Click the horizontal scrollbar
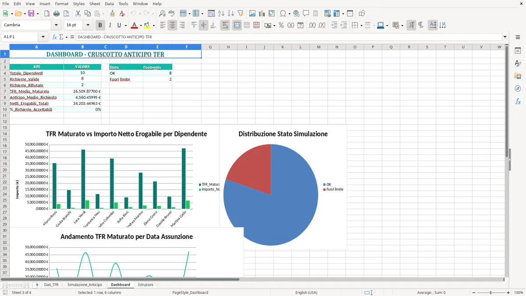The height and width of the screenshot is (296, 526). coord(120,279)
